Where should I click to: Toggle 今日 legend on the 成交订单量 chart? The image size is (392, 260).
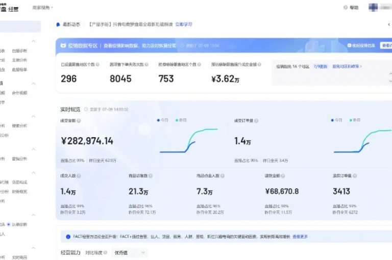point(336,120)
